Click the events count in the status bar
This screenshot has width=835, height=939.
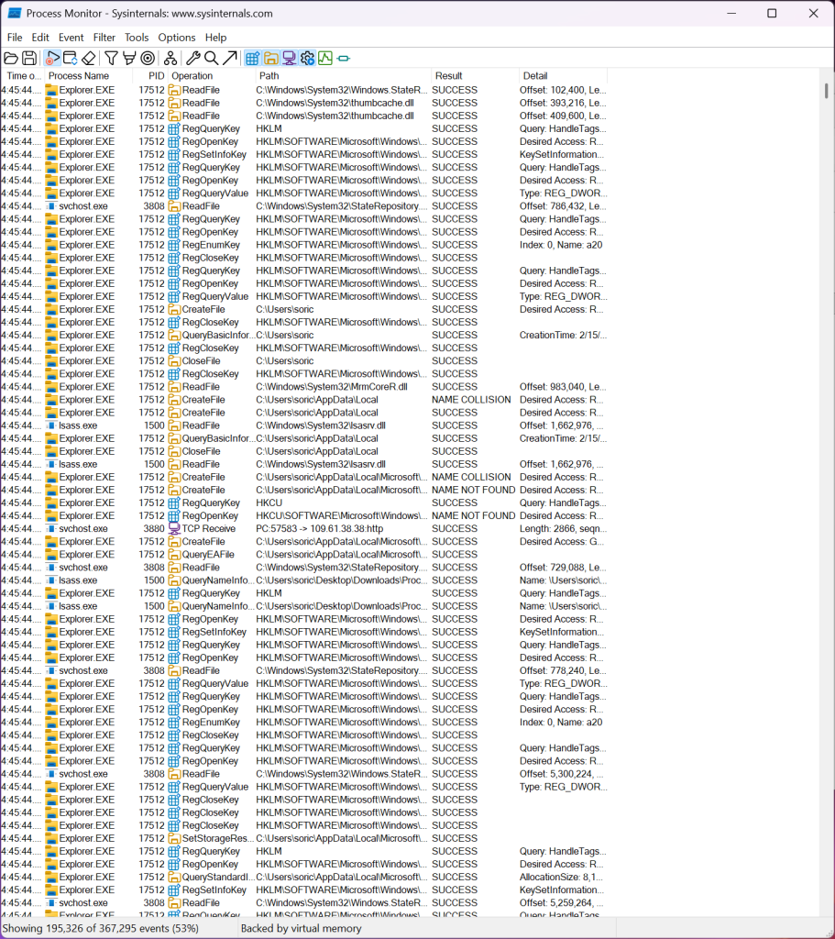point(101,928)
